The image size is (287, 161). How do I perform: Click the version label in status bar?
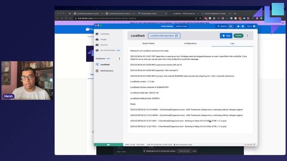pyautogui.click(x=249, y=144)
